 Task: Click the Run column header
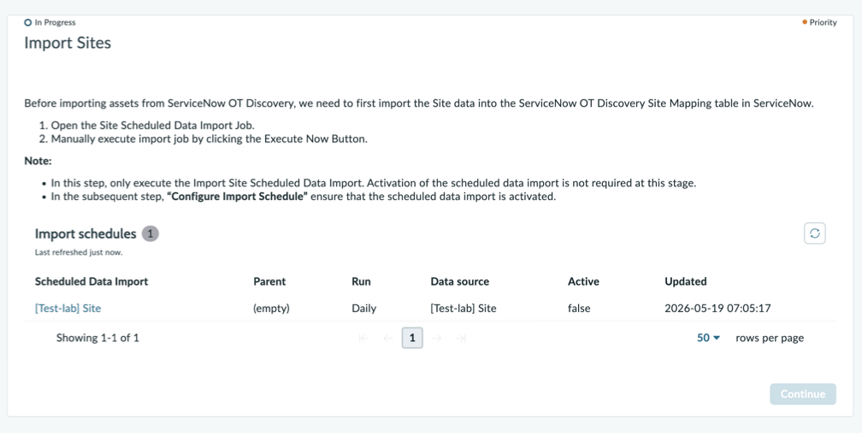click(361, 281)
